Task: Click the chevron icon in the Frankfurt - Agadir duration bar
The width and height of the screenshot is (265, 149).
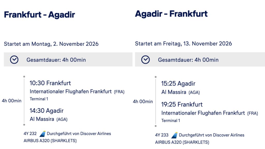Action: tap(14, 60)
